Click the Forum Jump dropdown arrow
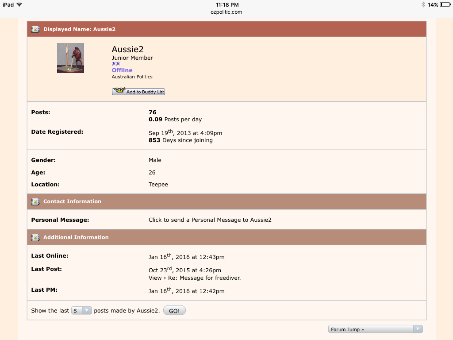453x340 pixels. pyautogui.click(x=417, y=329)
